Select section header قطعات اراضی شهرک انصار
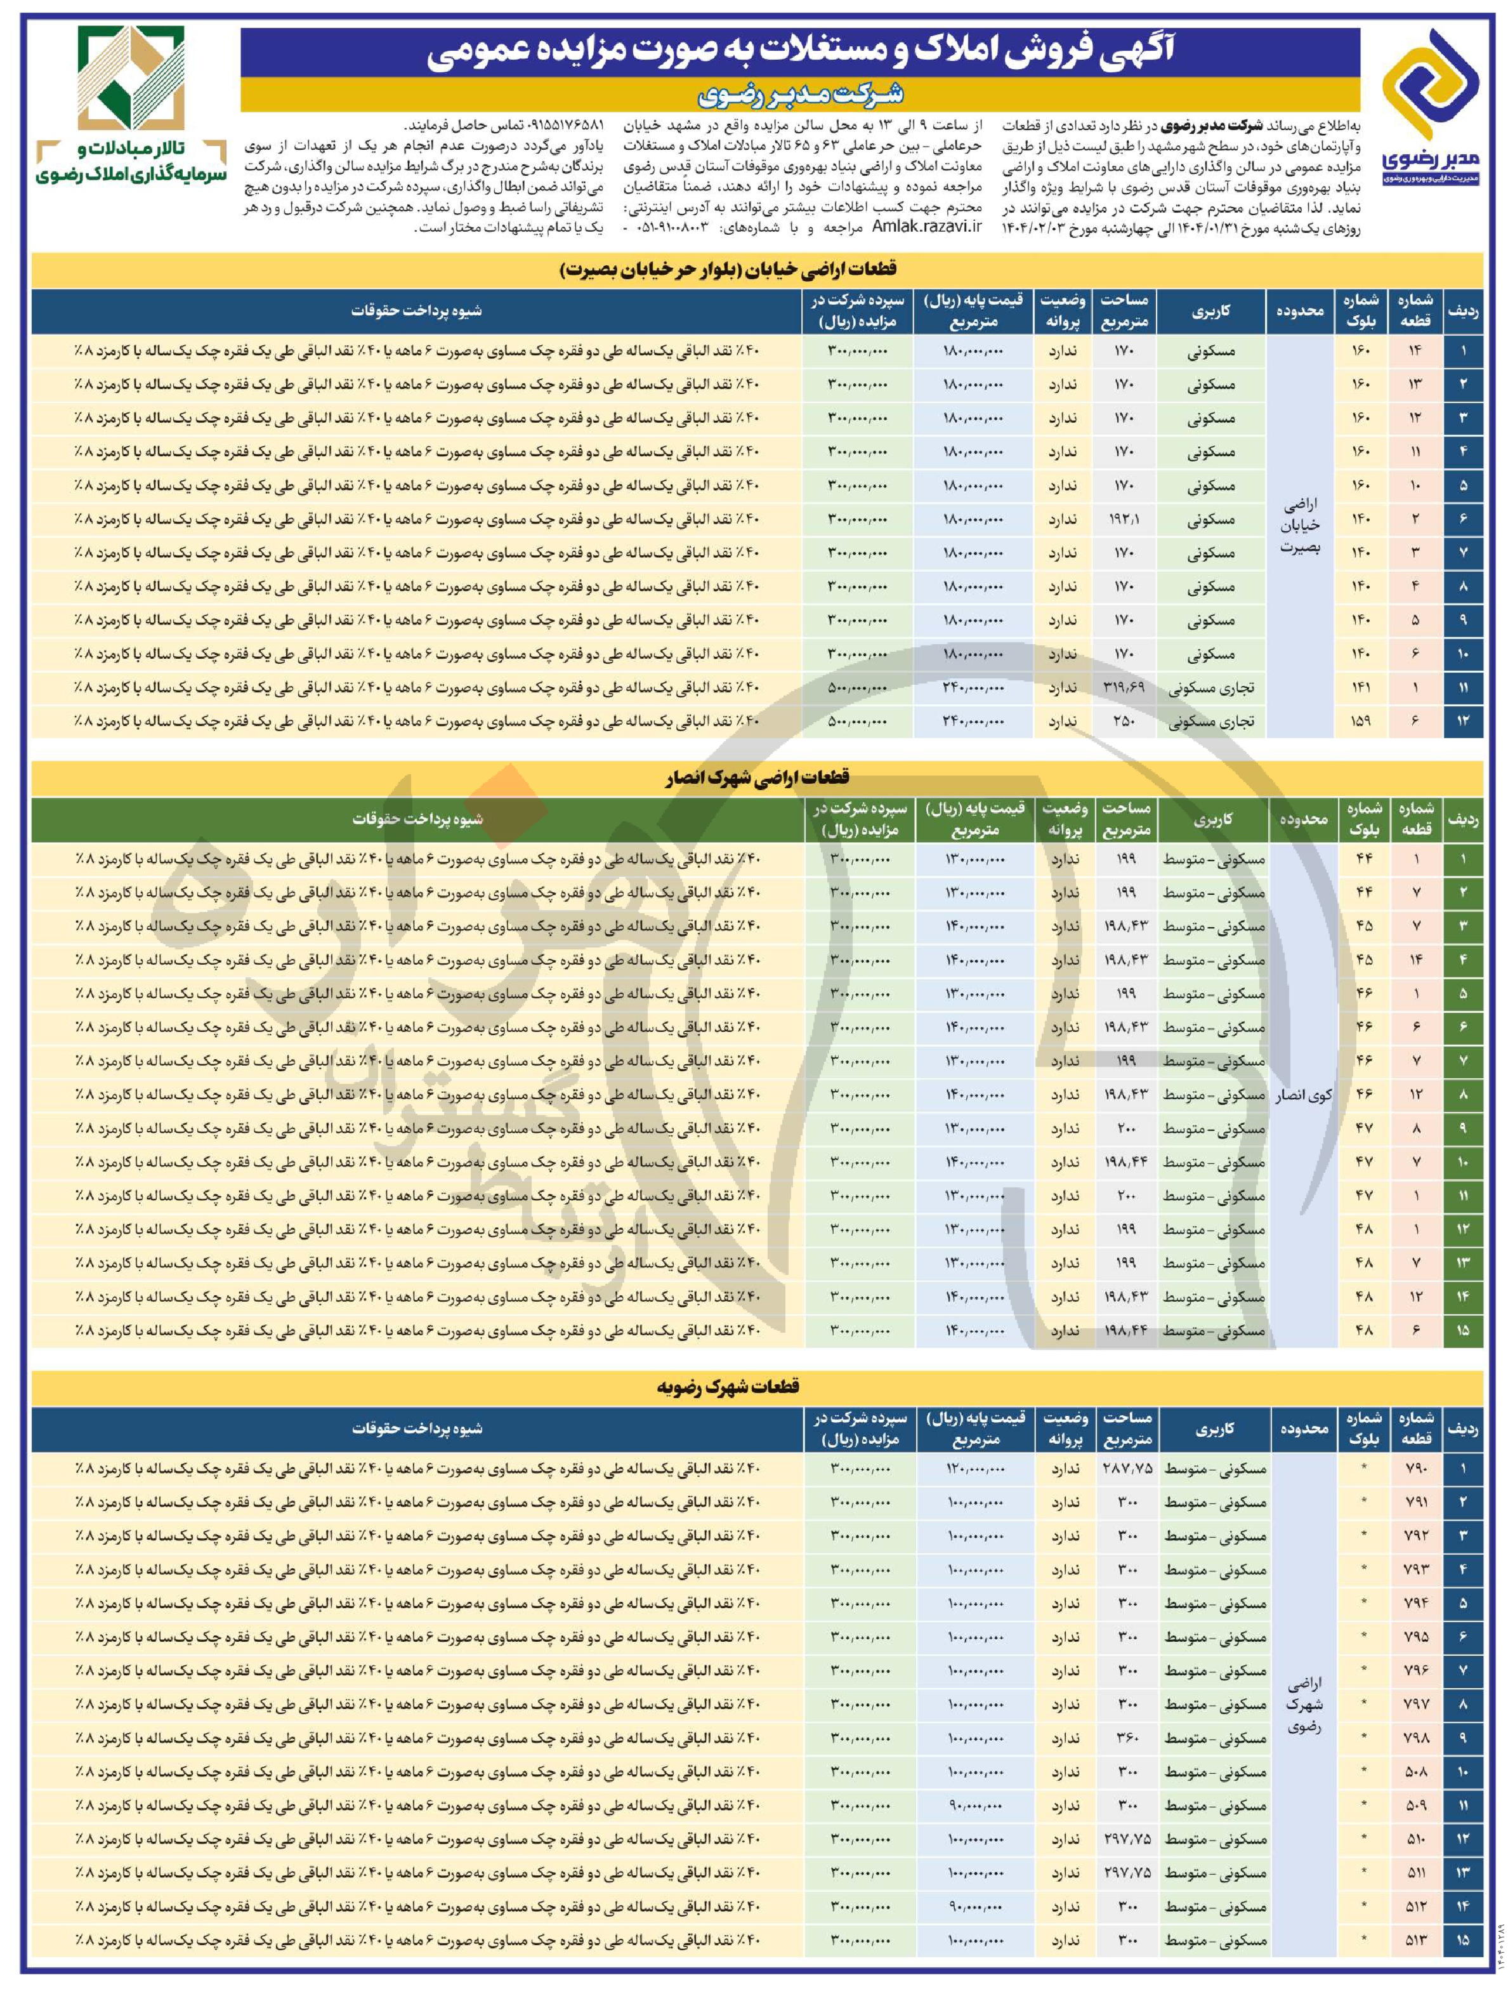Screen dimensions: 1508x1994 (x=756, y=777)
